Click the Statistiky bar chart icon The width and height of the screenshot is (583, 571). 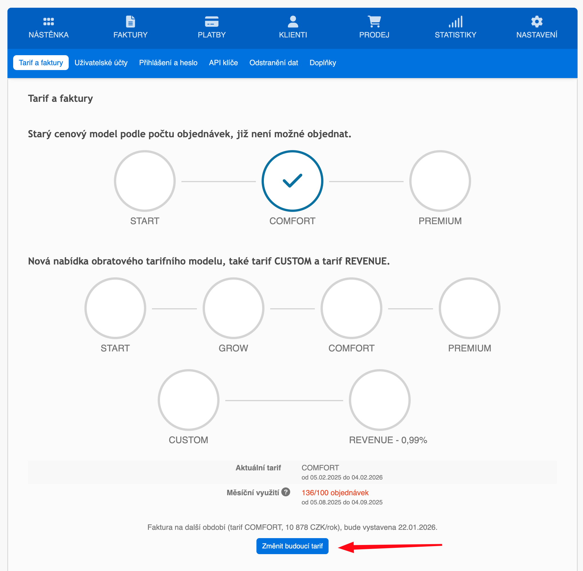pyautogui.click(x=455, y=22)
